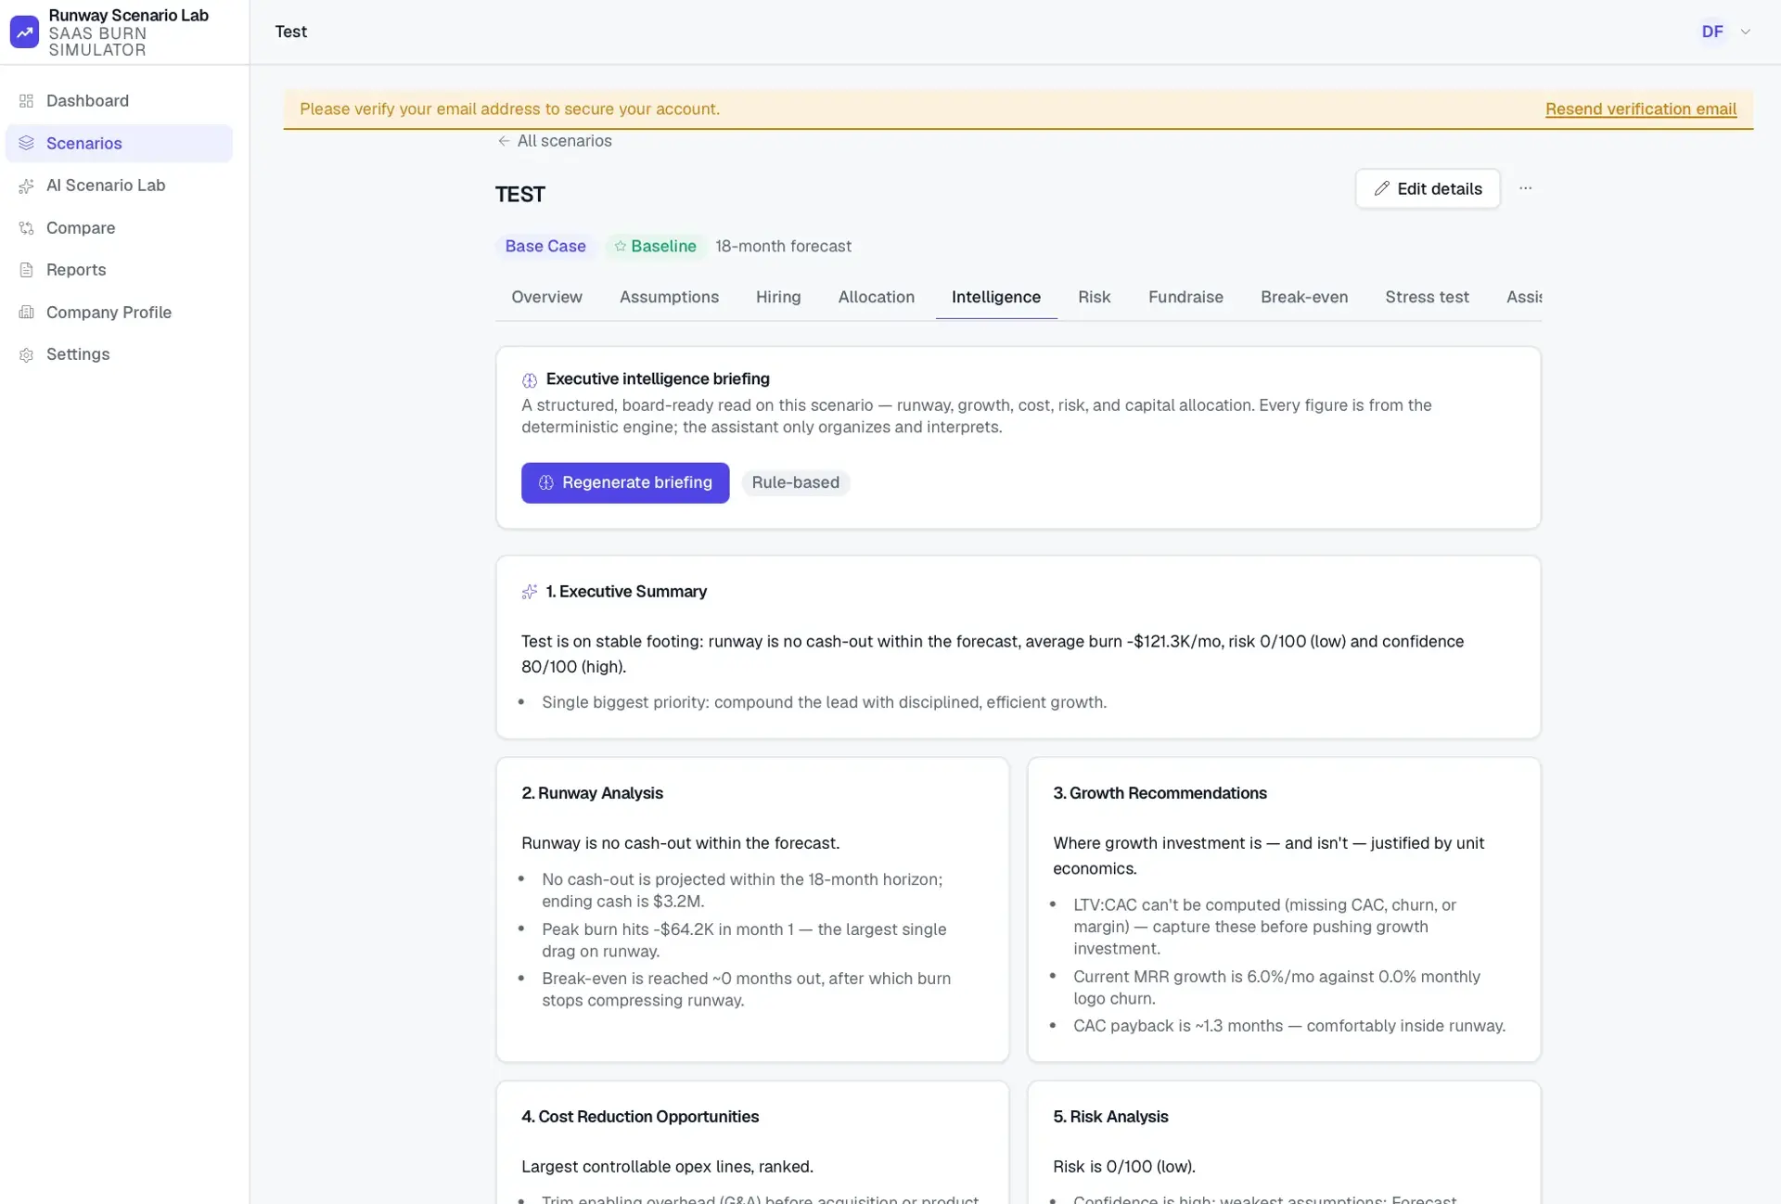This screenshot has width=1781, height=1204.
Task: Click the 3. Growth Recommendations heading
Action: (x=1160, y=793)
